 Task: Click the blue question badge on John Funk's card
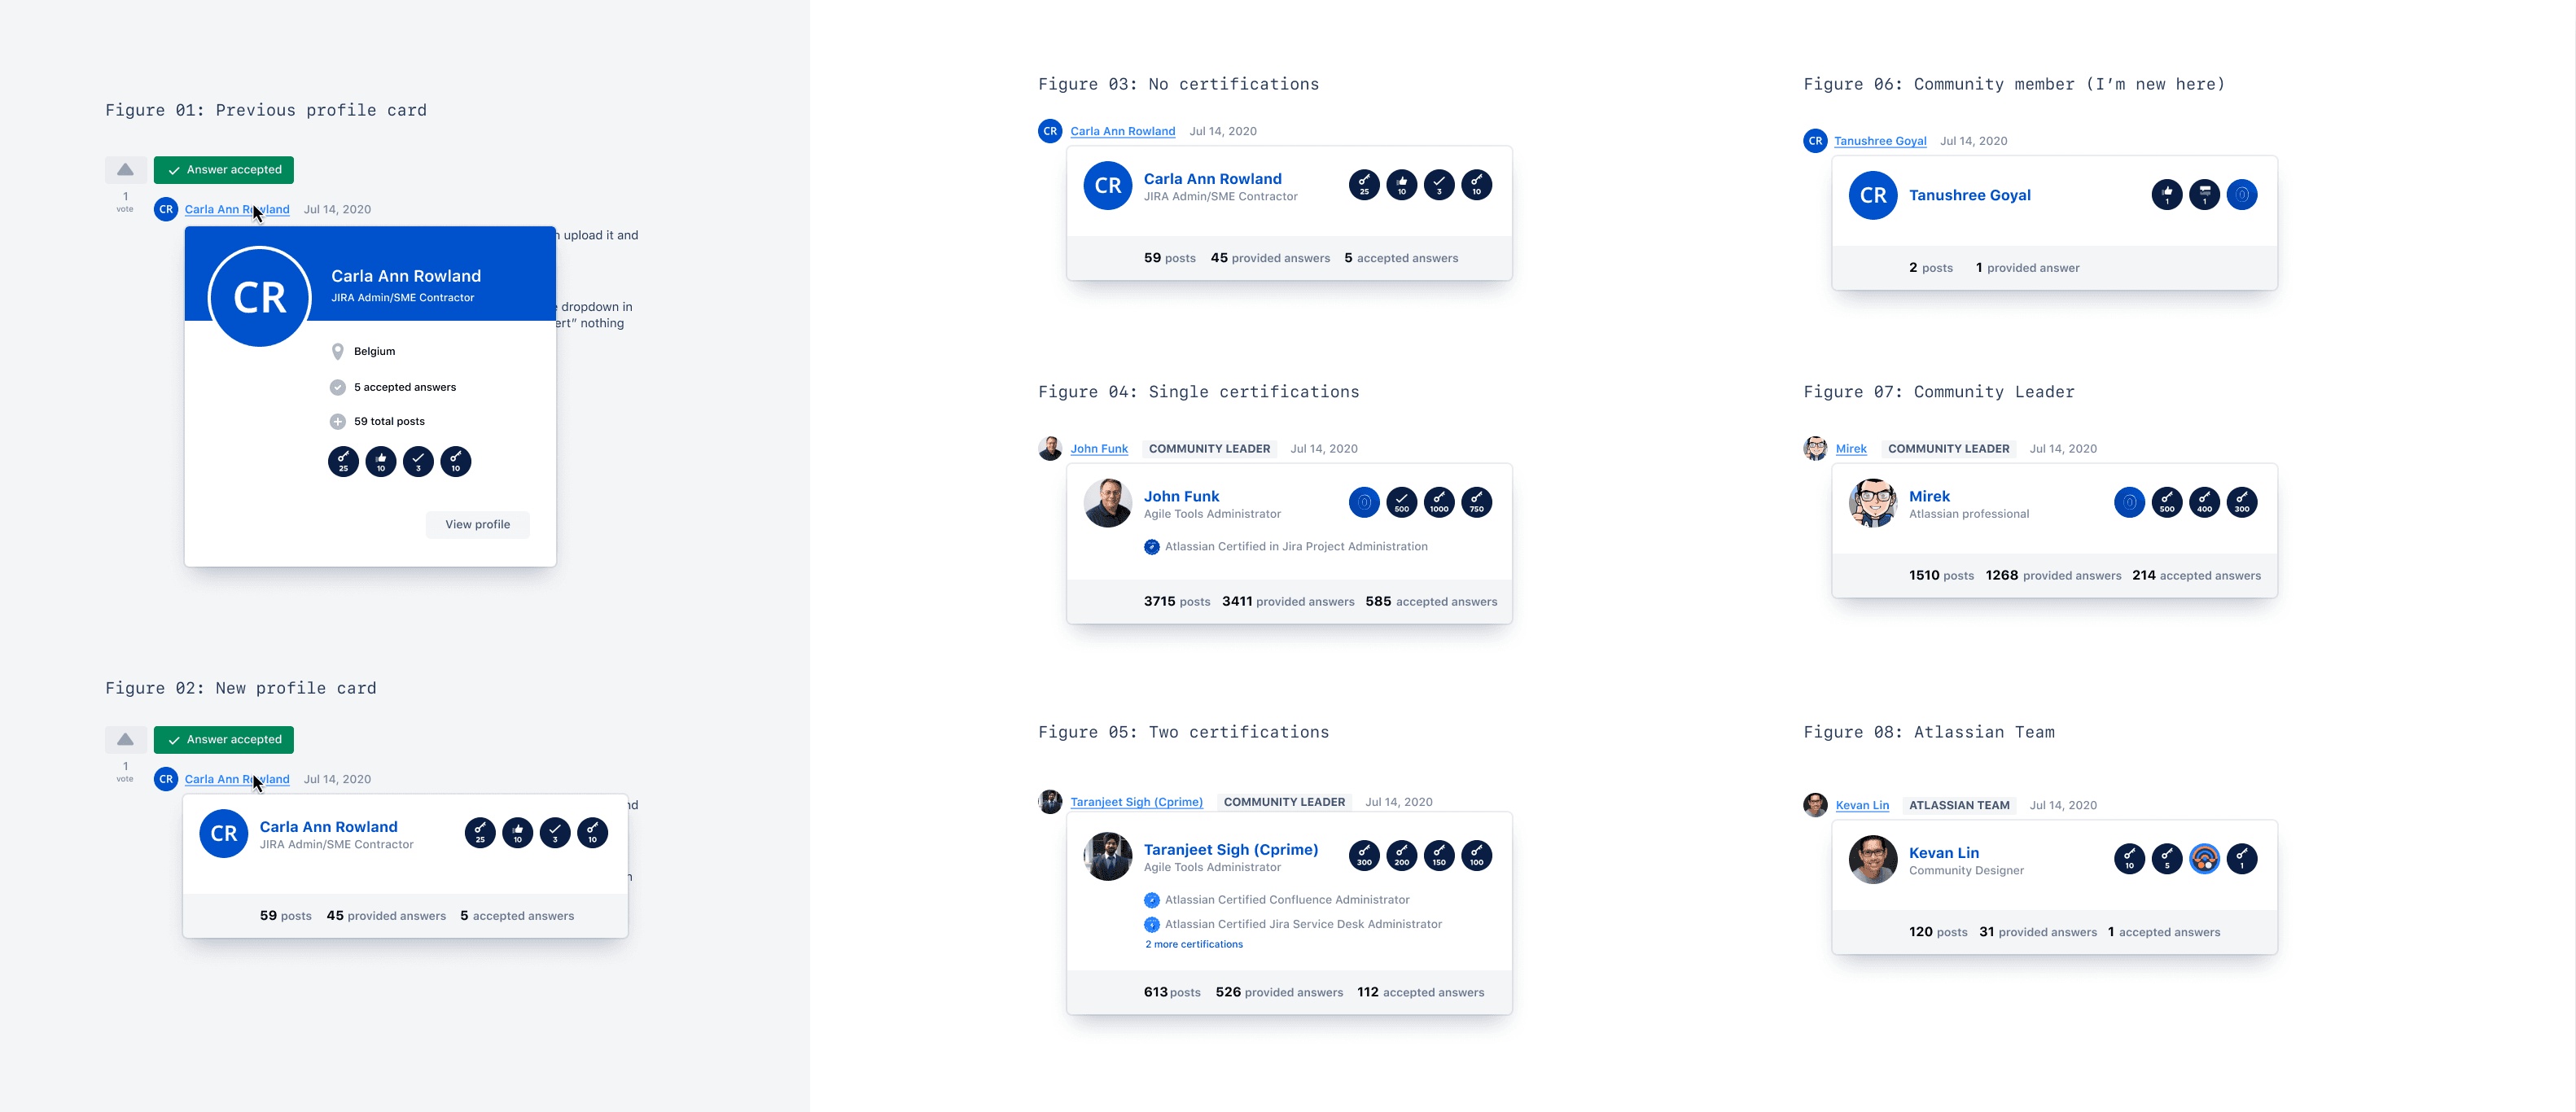pyautogui.click(x=1364, y=502)
